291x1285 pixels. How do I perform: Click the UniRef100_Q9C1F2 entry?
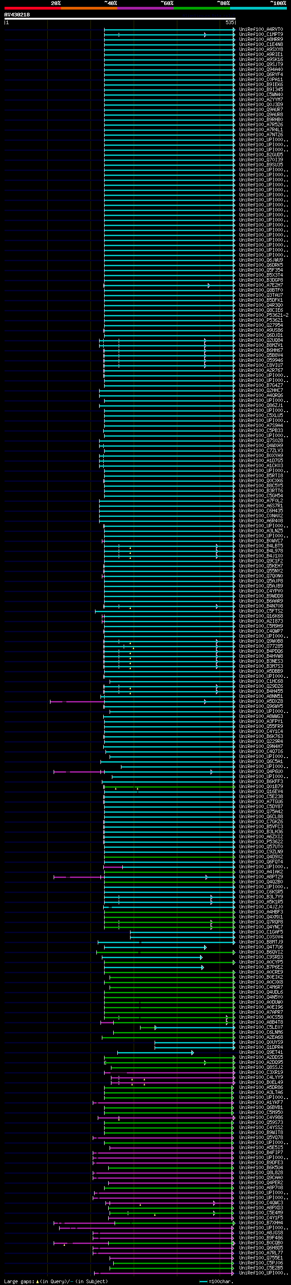(x=261, y=561)
